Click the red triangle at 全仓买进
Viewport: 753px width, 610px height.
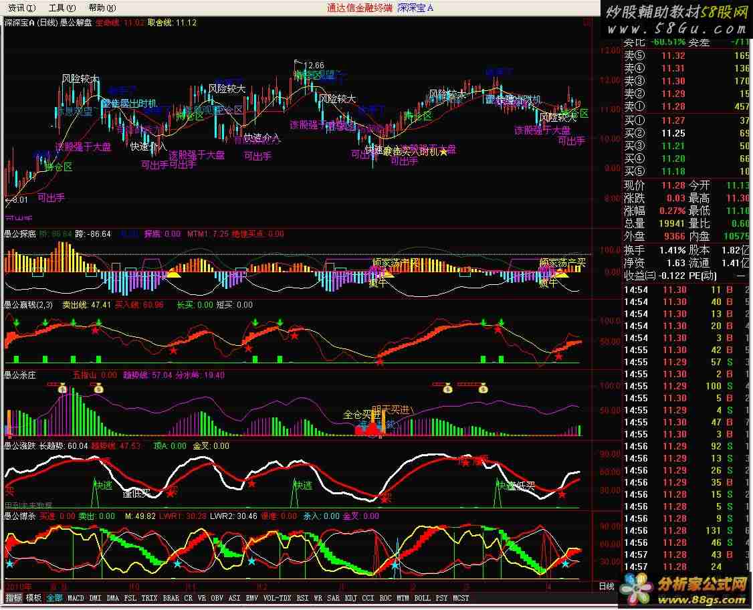(x=372, y=429)
